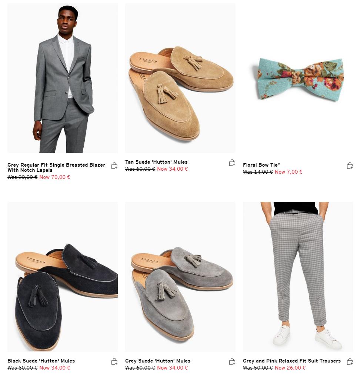
Task: Click the Now 7,00 € bow tie price
Action: pos(288,172)
